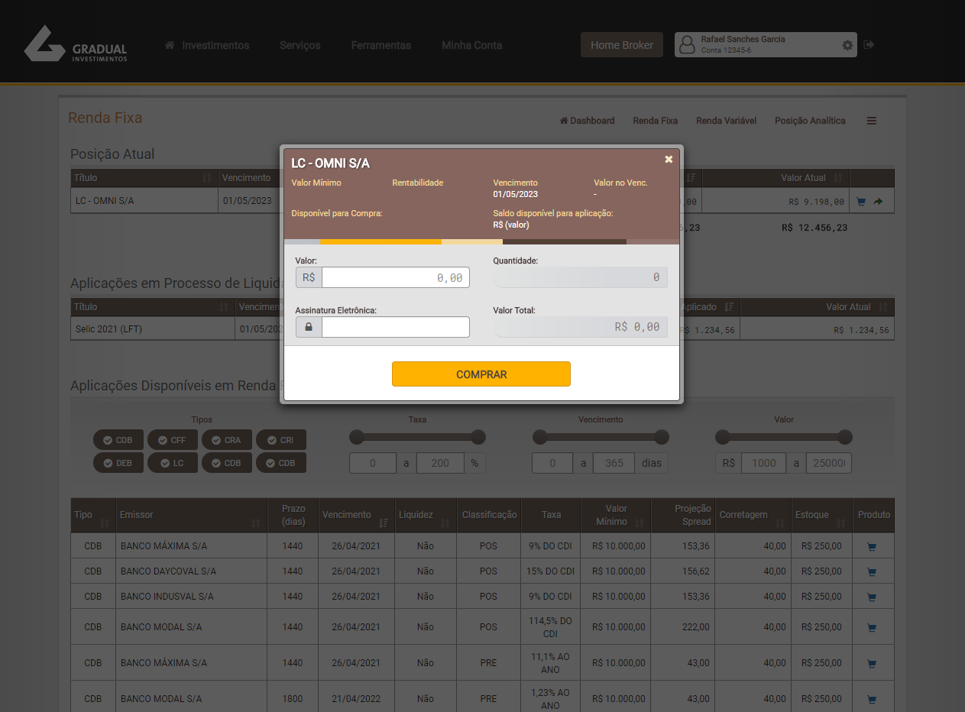Click the lock icon beside Assinatura Eletrônica field
Image resolution: width=965 pixels, height=712 pixels.
pyautogui.click(x=309, y=327)
